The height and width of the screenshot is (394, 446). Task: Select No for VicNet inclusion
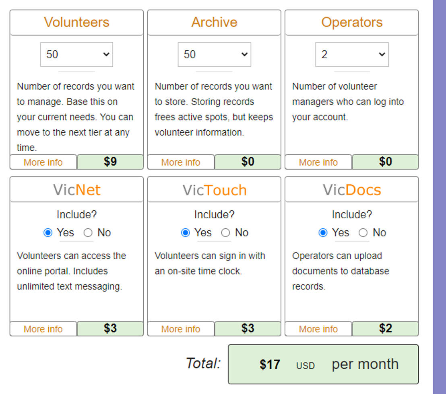88,232
